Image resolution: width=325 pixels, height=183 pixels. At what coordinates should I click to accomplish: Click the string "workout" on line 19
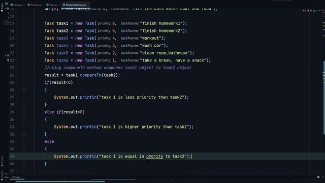pyautogui.click(x=151, y=38)
